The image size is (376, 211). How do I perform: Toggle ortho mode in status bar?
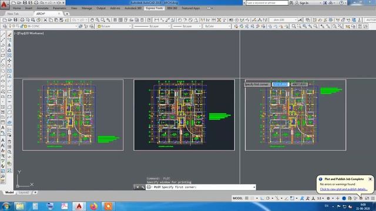click(x=262, y=198)
